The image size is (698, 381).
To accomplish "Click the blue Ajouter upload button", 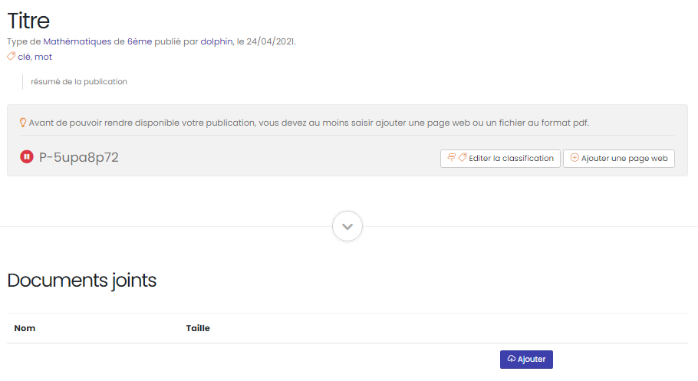I will pyautogui.click(x=526, y=360).
